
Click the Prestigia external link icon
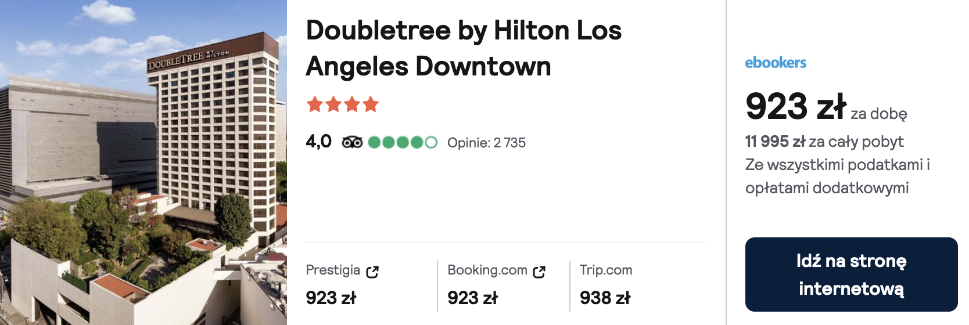[x=372, y=272]
